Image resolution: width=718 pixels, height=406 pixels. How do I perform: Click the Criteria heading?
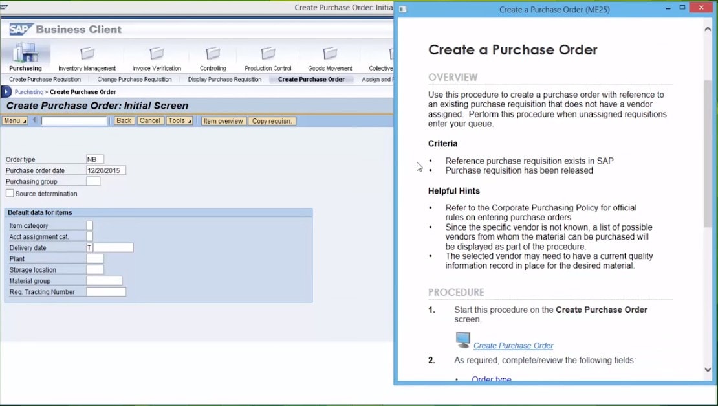442,144
